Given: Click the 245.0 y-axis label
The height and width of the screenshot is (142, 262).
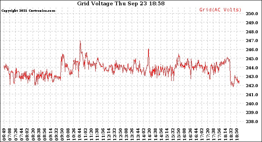Looking at the screenshot, I should point(252,59).
